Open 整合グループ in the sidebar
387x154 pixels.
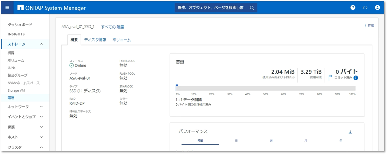pyautogui.click(x=17, y=75)
